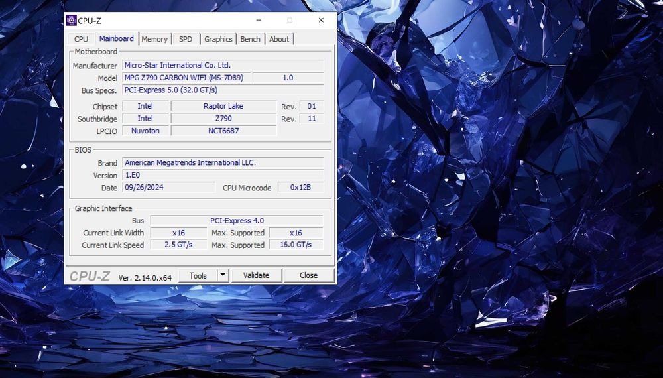Image resolution: width=663 pixels, height=378 pixels.
Task: Click the chipset Rev. value 01
Action: pyautogui.click(x=312, y=106)
